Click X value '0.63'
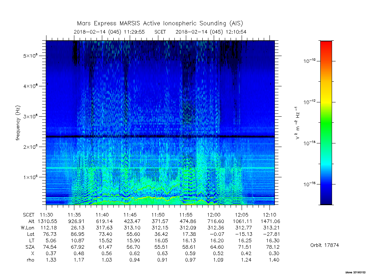The height and width of the screenshot is (274, 366). click(x=163, y=253)
